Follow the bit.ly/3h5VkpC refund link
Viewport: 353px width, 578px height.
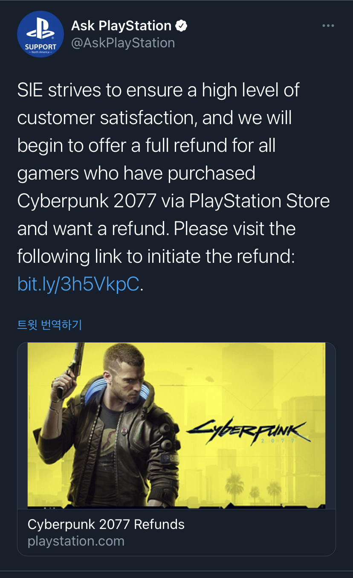coord(78,284)
